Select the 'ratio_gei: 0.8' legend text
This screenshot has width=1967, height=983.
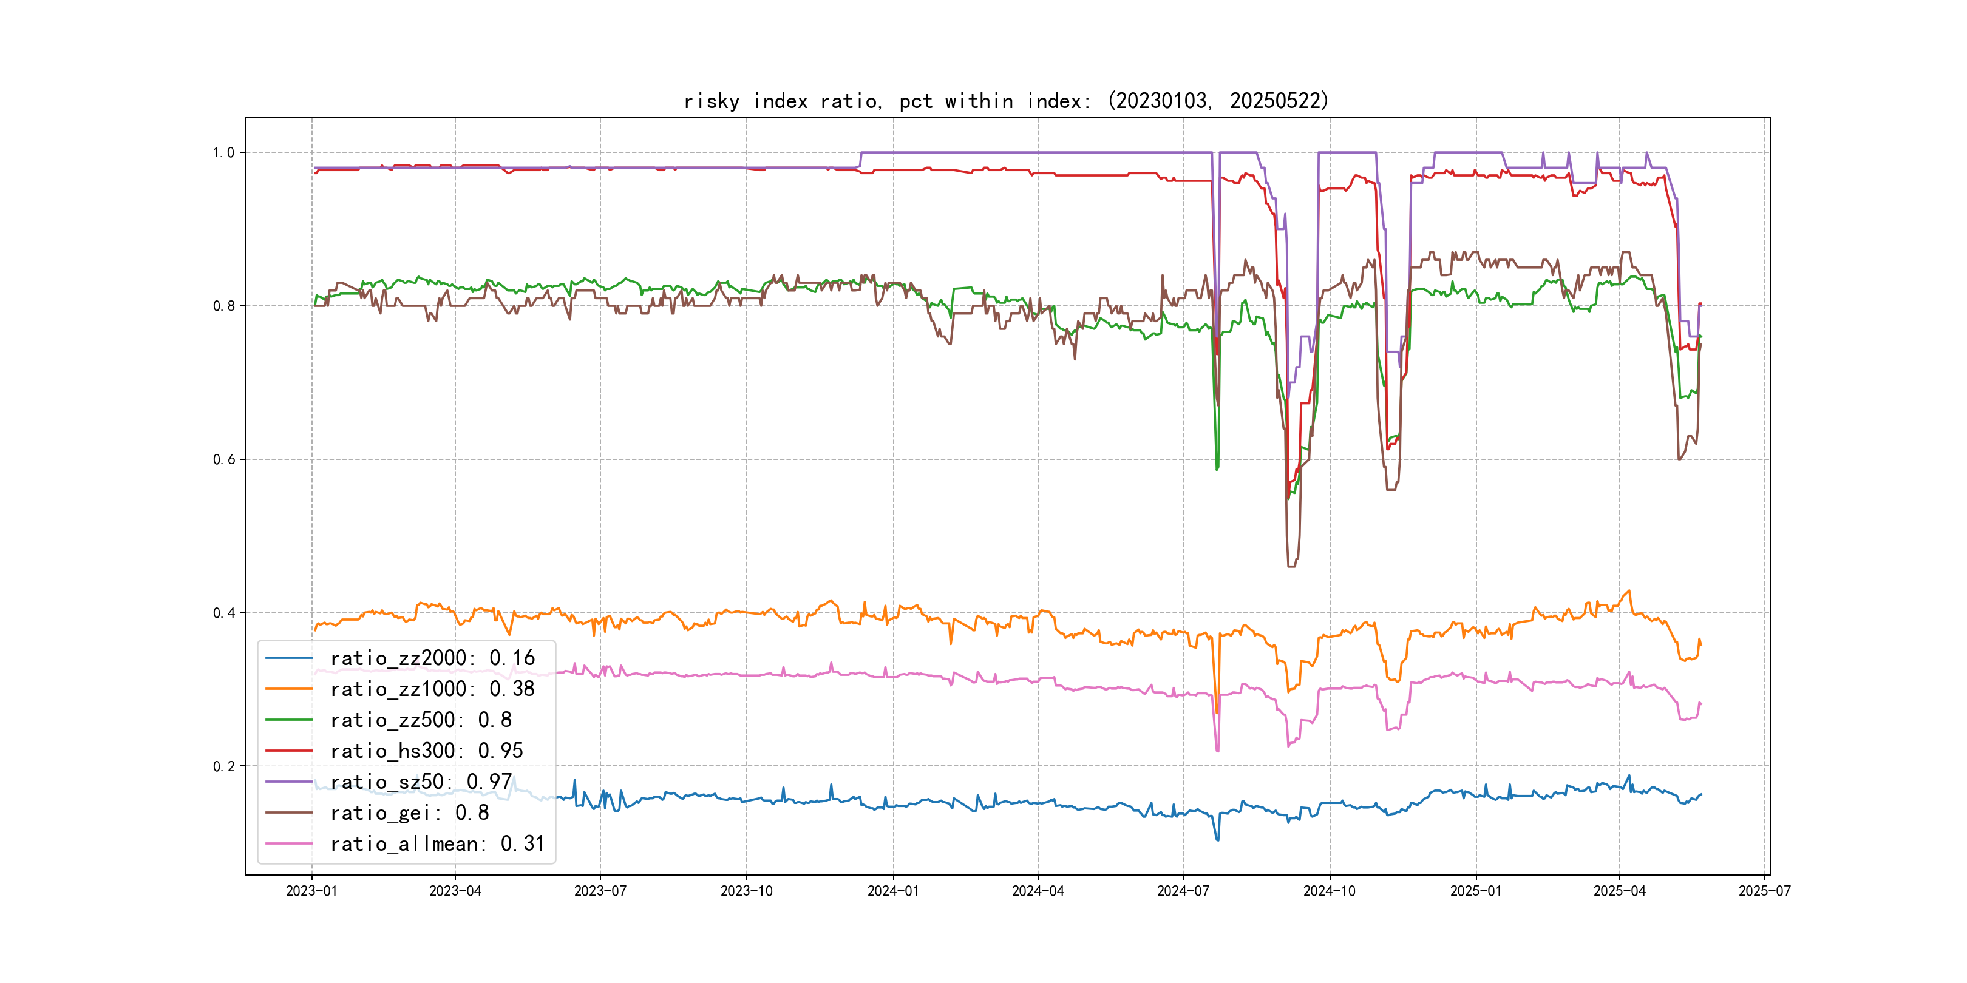409,813
